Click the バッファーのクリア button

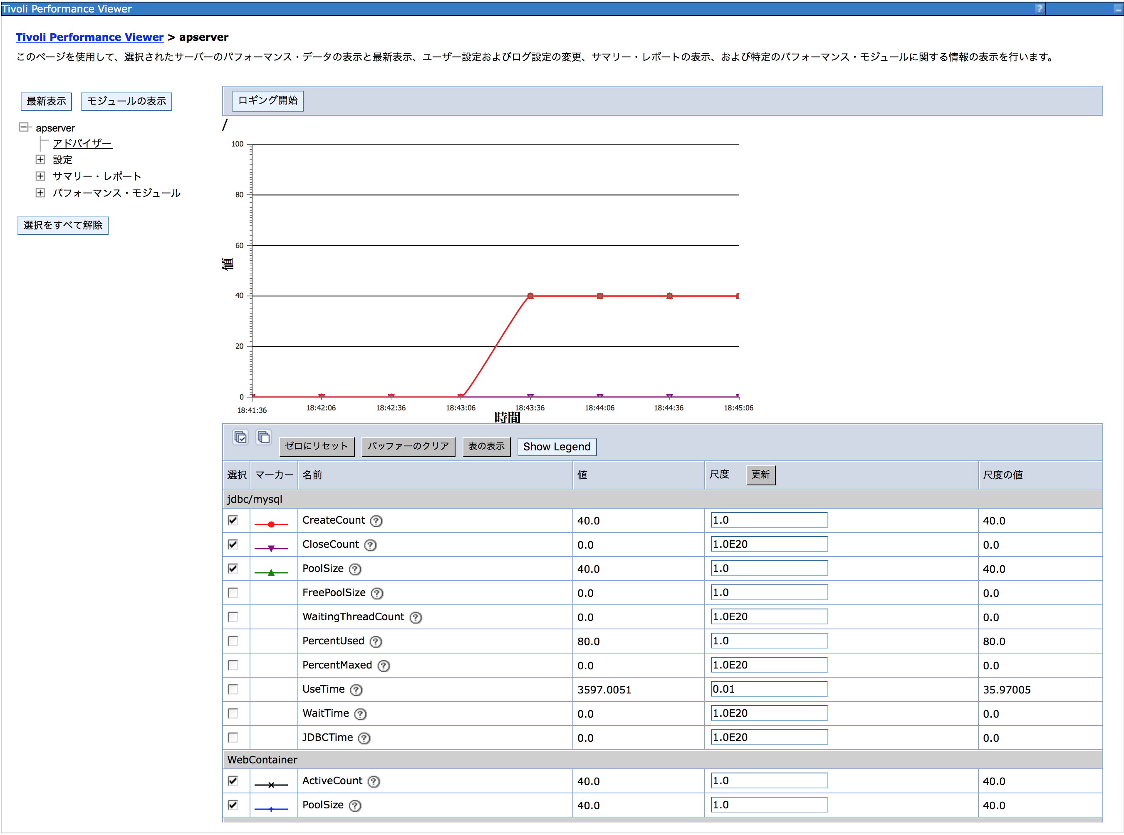point(408,446)
